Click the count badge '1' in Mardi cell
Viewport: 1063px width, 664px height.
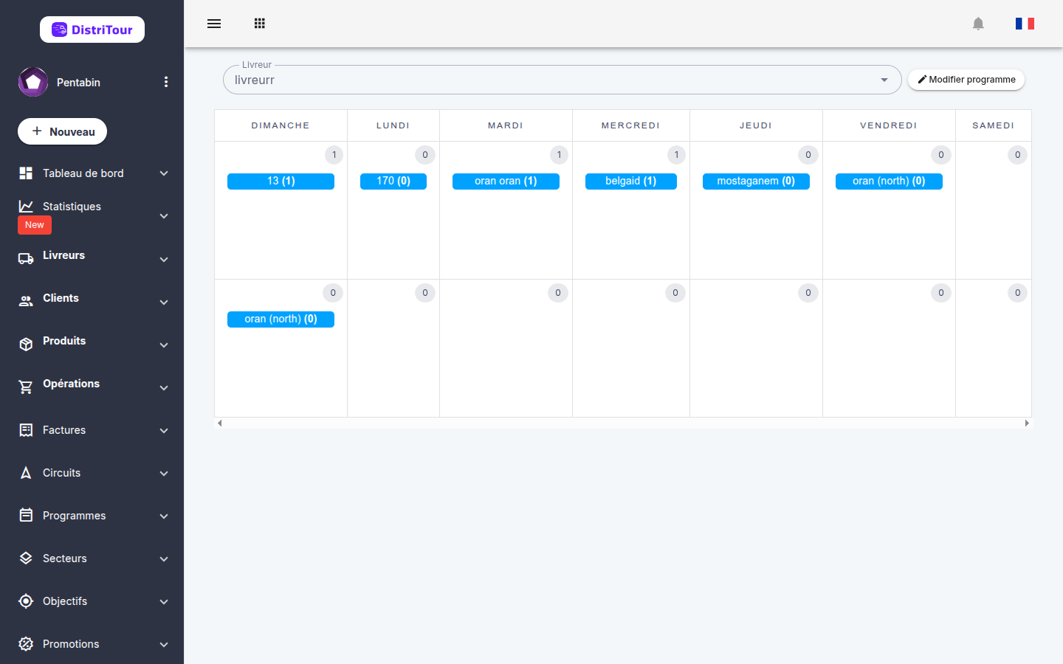(559, 155)
